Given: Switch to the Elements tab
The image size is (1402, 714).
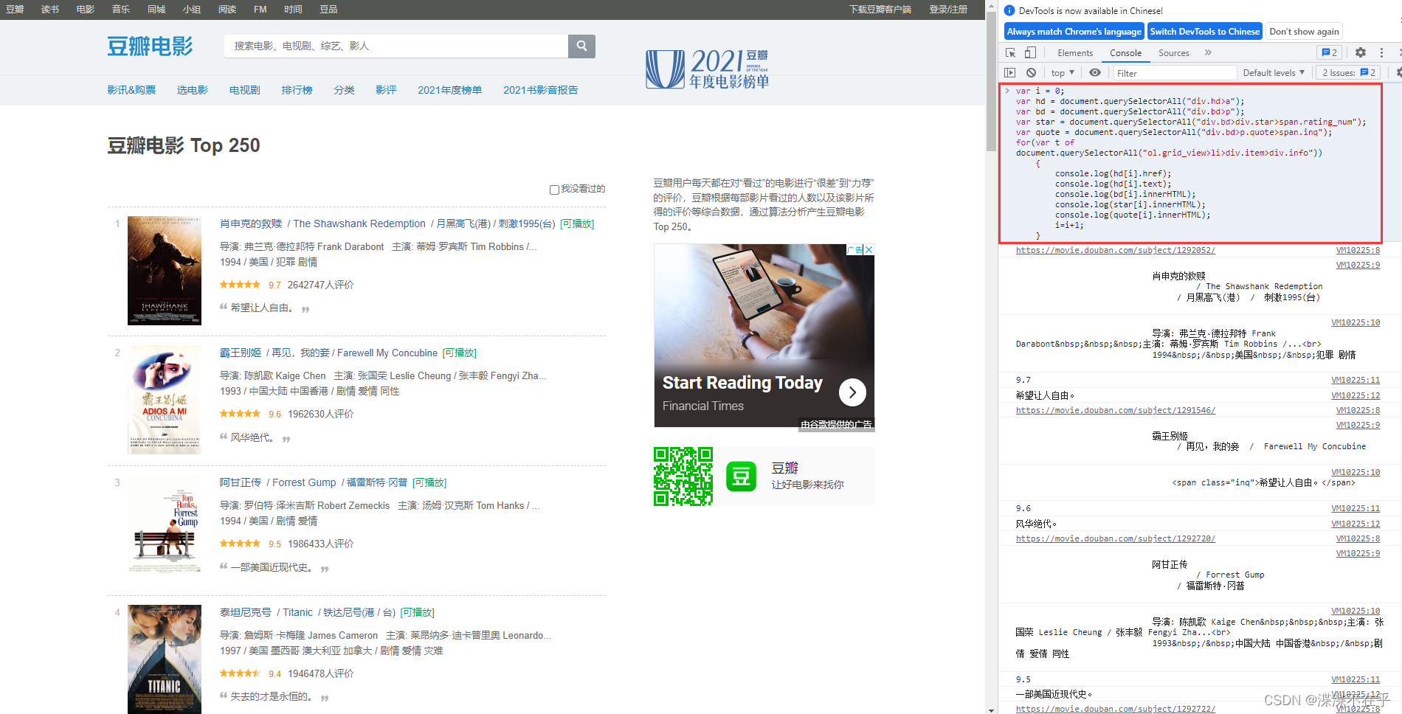Looking at the screenshot, I should pos(1075,52).
